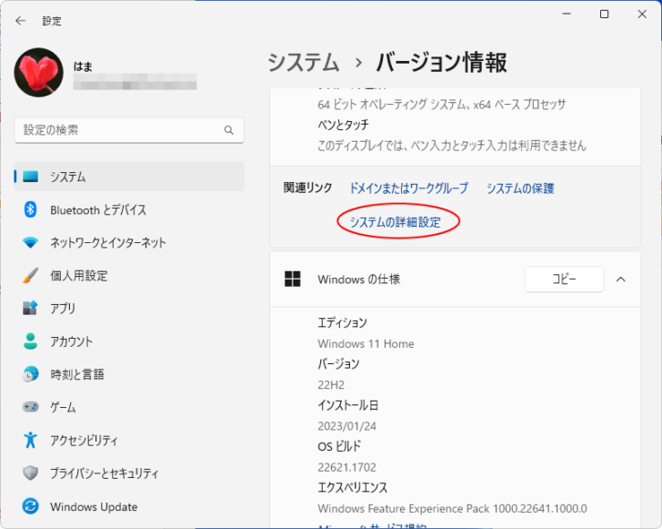Image resolution: width=662 pixels, height=529 pixels.
Task: Maximize the 設定 window
Action: (604, 15)
